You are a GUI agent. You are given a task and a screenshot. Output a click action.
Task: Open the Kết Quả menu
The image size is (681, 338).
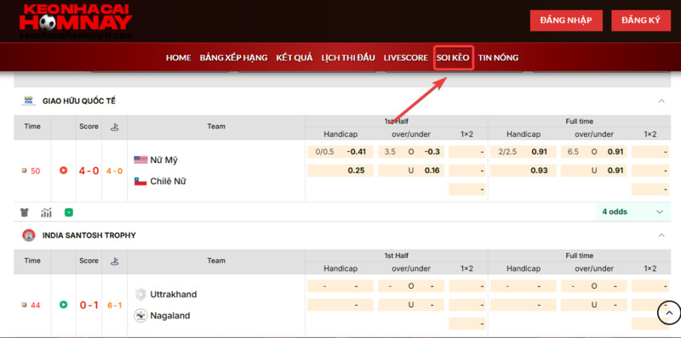[x=295, y=58]
